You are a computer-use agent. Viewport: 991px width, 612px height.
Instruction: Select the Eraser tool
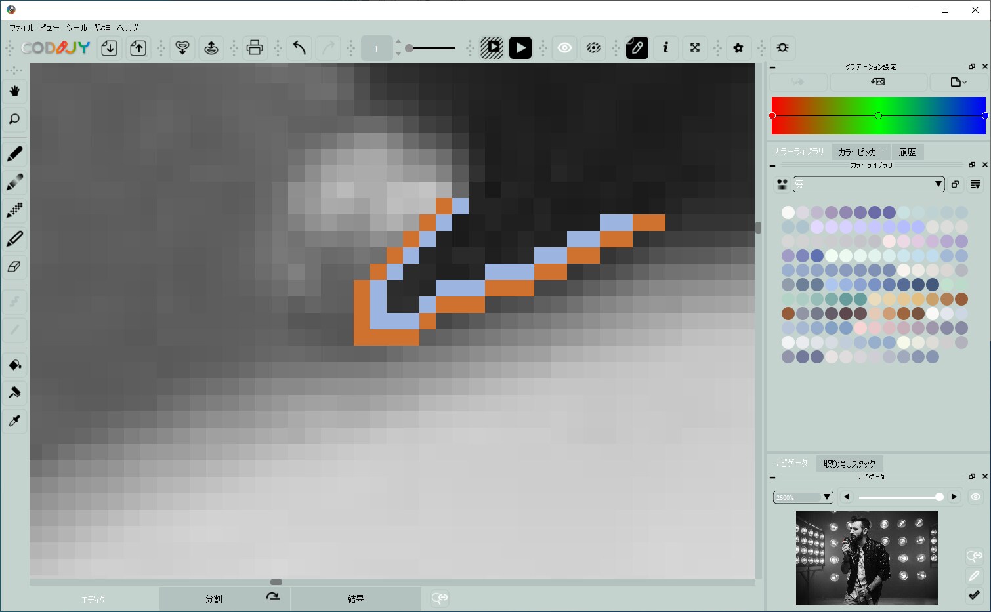14,267
